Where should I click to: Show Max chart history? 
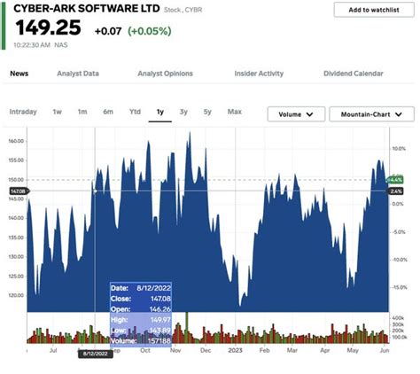235,112
